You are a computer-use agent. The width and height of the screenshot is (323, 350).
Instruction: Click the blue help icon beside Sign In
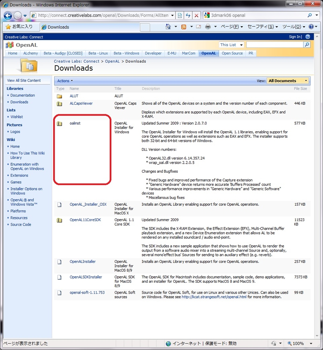click(x=308, y=37)
